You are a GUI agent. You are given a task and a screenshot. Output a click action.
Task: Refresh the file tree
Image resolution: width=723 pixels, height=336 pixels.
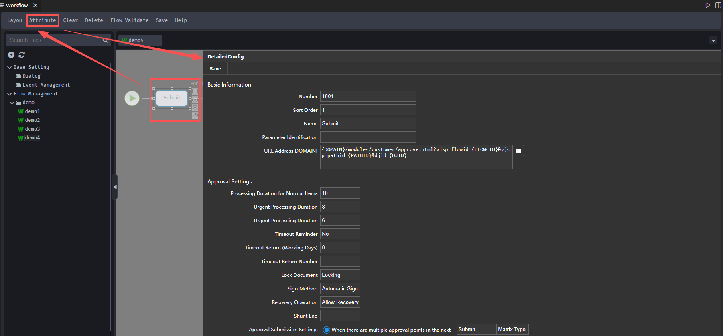[x=22, y=55]
